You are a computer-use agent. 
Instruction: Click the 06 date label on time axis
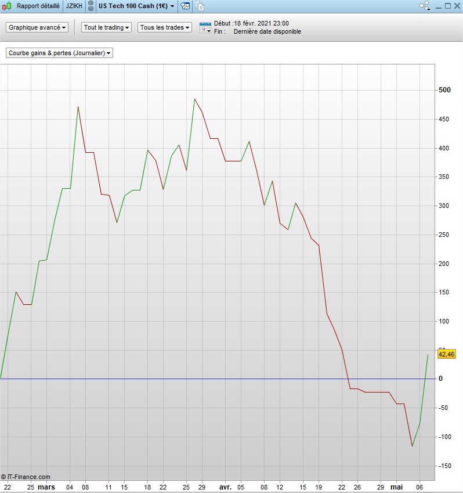pyautogui.click(x=419, y=487)
